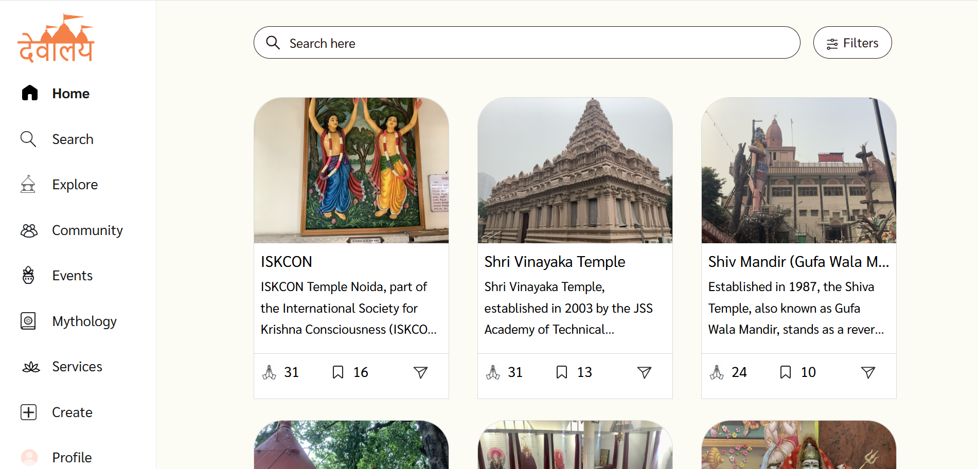Bookmark the Shiv Mandir card
Screen dimensions: 978x469
click(x=786, y=372)
